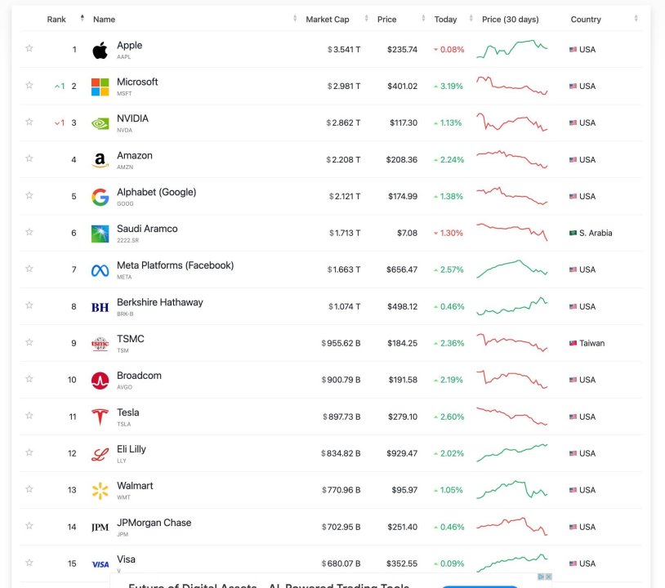Open the Berkshire Hathaway company link
Viewport: 665px width, 588px height.
159,303
